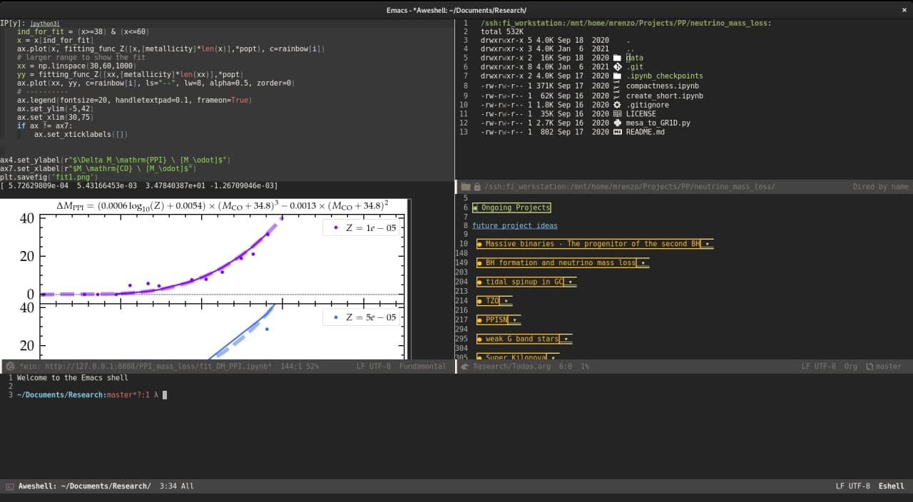Click the master branch name in modeline
Screen dimensions: 913x502
point(889,367)
